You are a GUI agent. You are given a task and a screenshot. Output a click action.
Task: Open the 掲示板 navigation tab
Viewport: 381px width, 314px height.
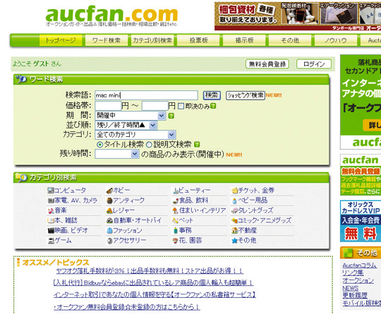[244, 40]
